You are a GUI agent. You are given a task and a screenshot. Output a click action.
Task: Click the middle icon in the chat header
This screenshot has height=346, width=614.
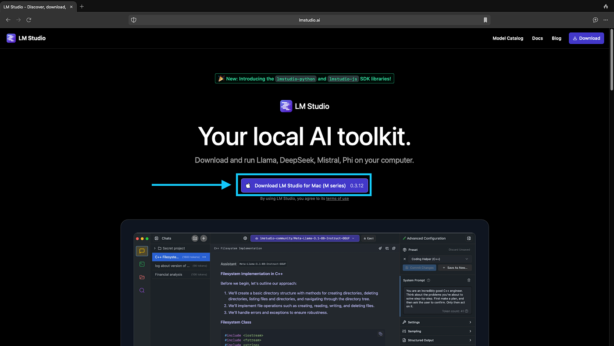tap(387, 249)
